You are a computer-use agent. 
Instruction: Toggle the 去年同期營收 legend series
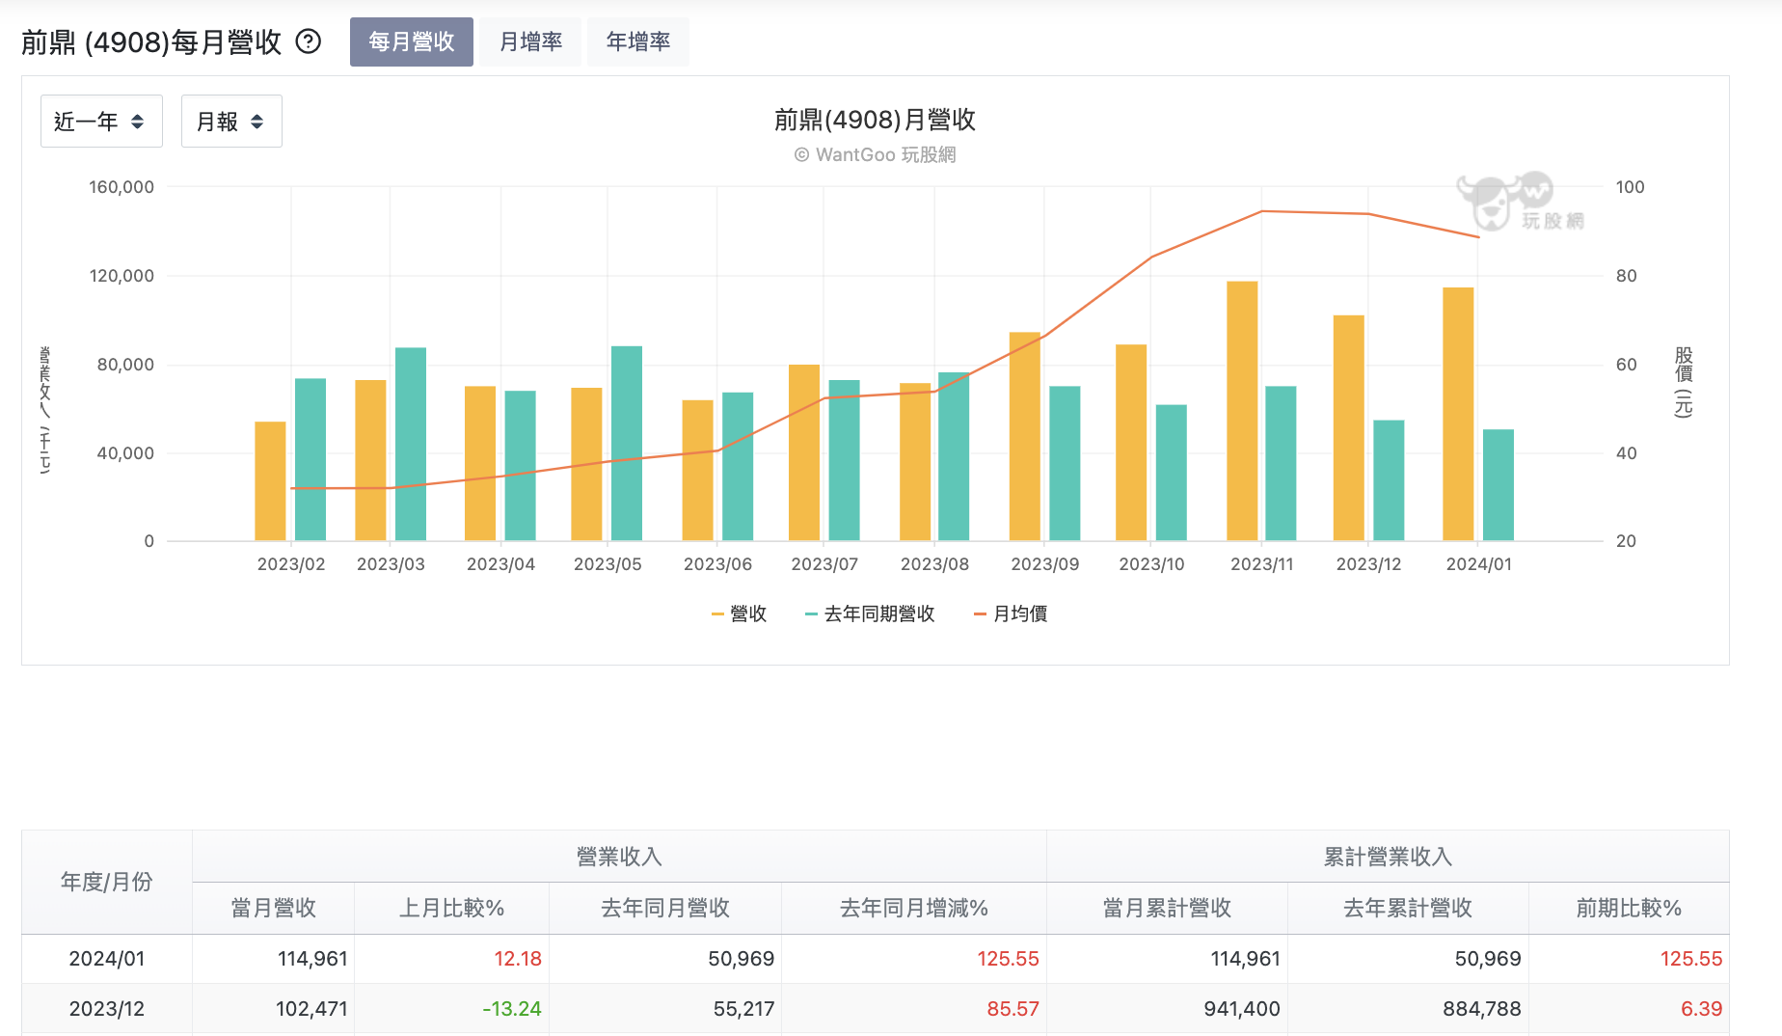[x=870, y=613]
